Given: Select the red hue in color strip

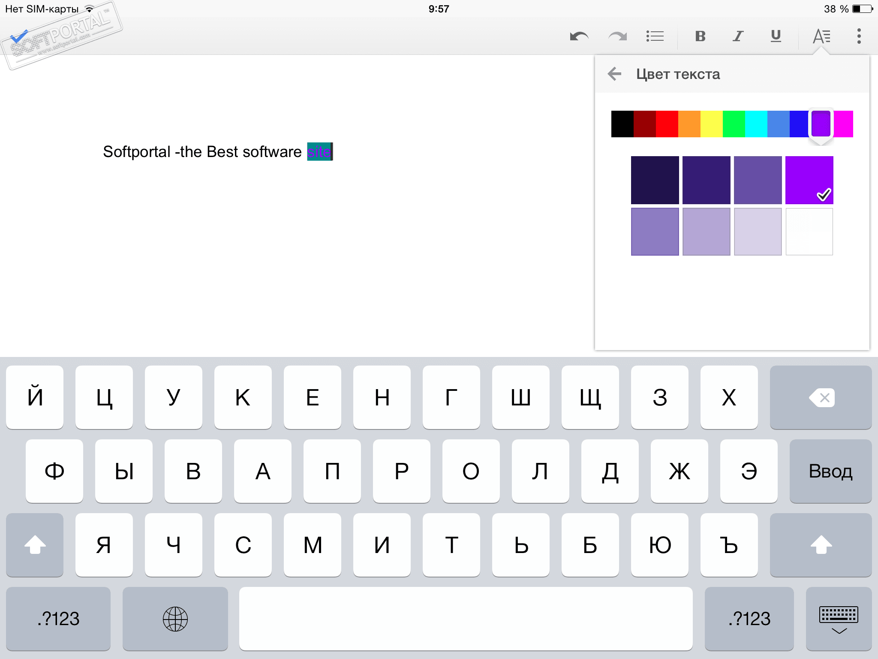Looking at the screenshot, I should click(667, 124).
